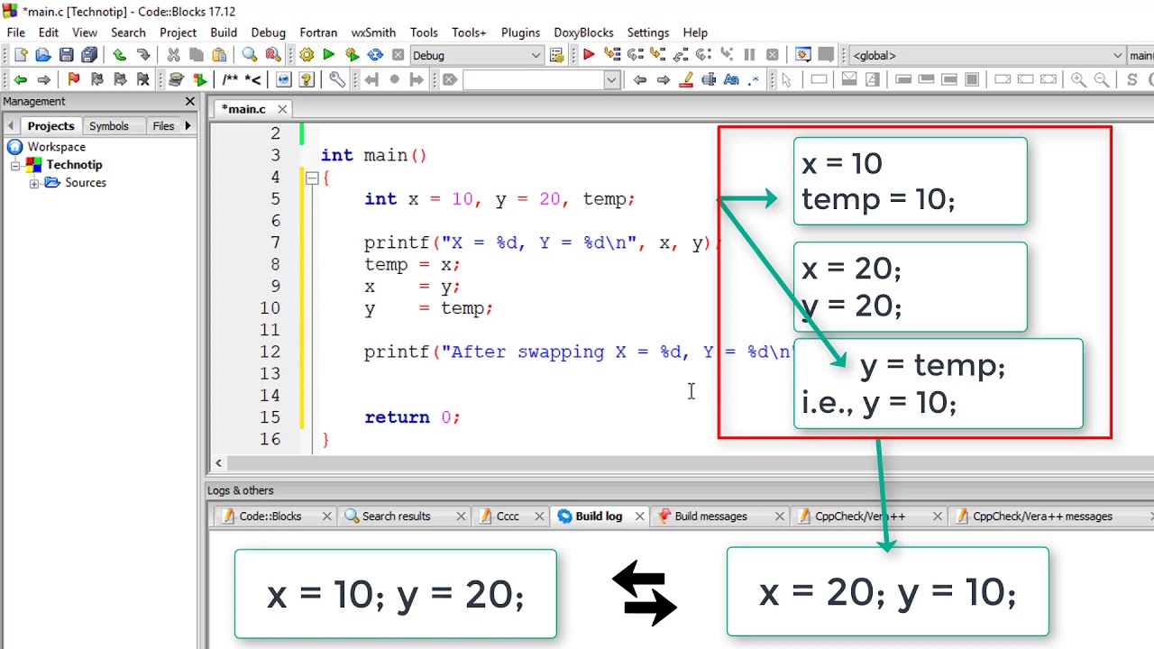Collapse the code fold at line 4
This screenshot has height=649, width=1154.
pyautogui.click(x=312, y=178)
